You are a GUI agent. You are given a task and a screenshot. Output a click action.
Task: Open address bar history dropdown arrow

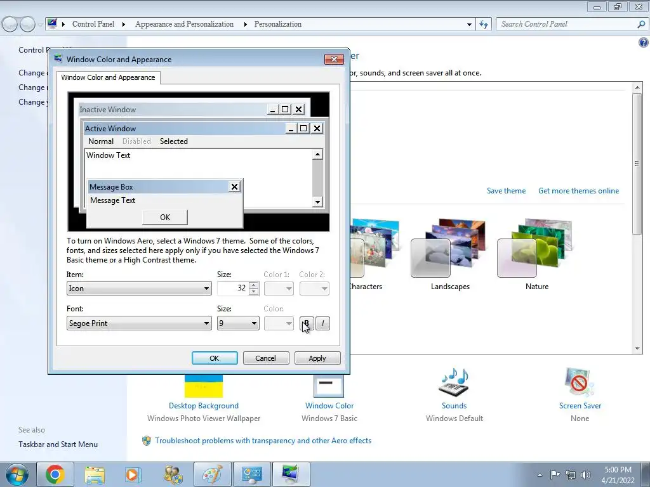pos(469,25)
